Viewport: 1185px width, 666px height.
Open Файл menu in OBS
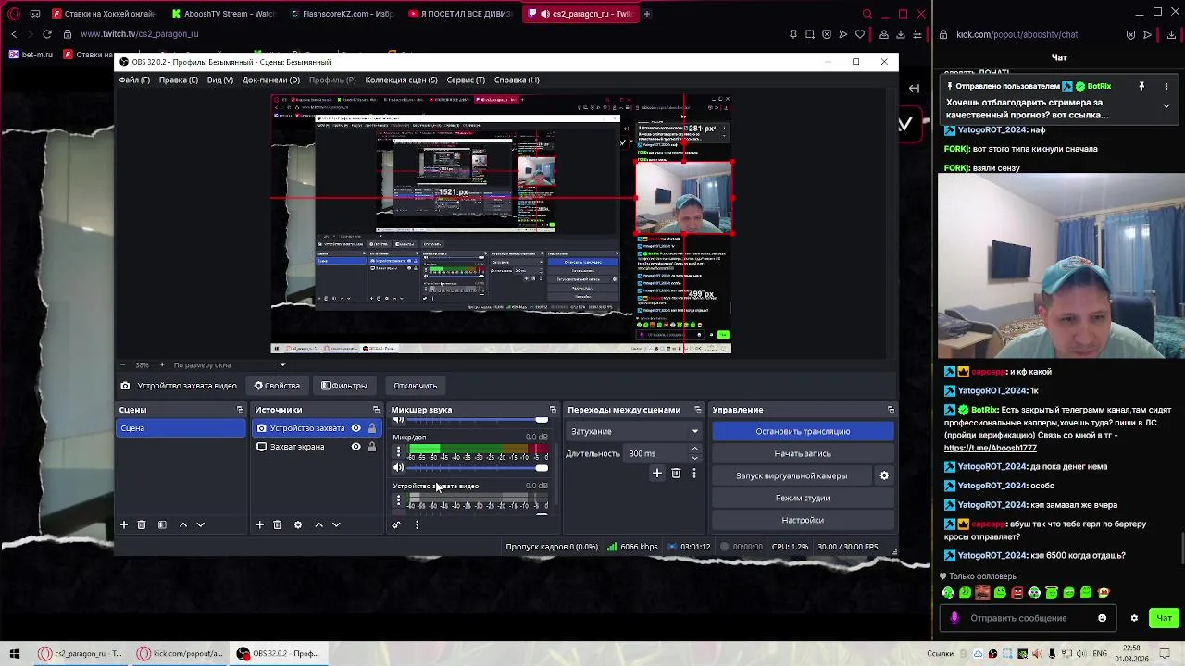(x=134, y=80)
